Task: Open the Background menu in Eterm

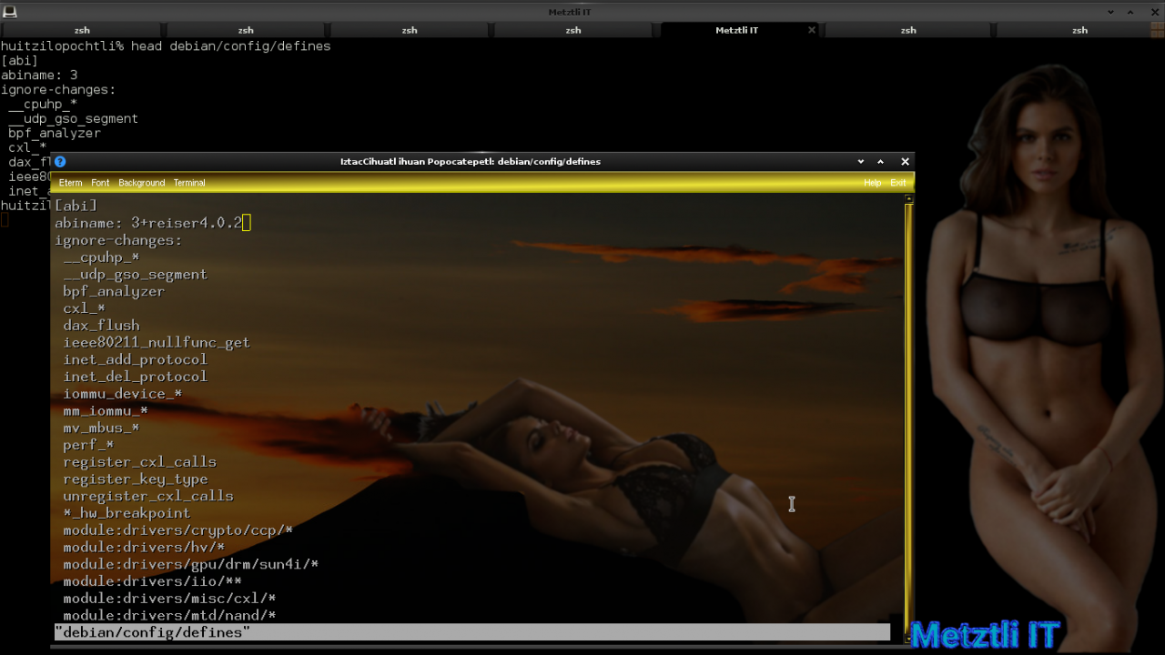Action: click(141, 183)
